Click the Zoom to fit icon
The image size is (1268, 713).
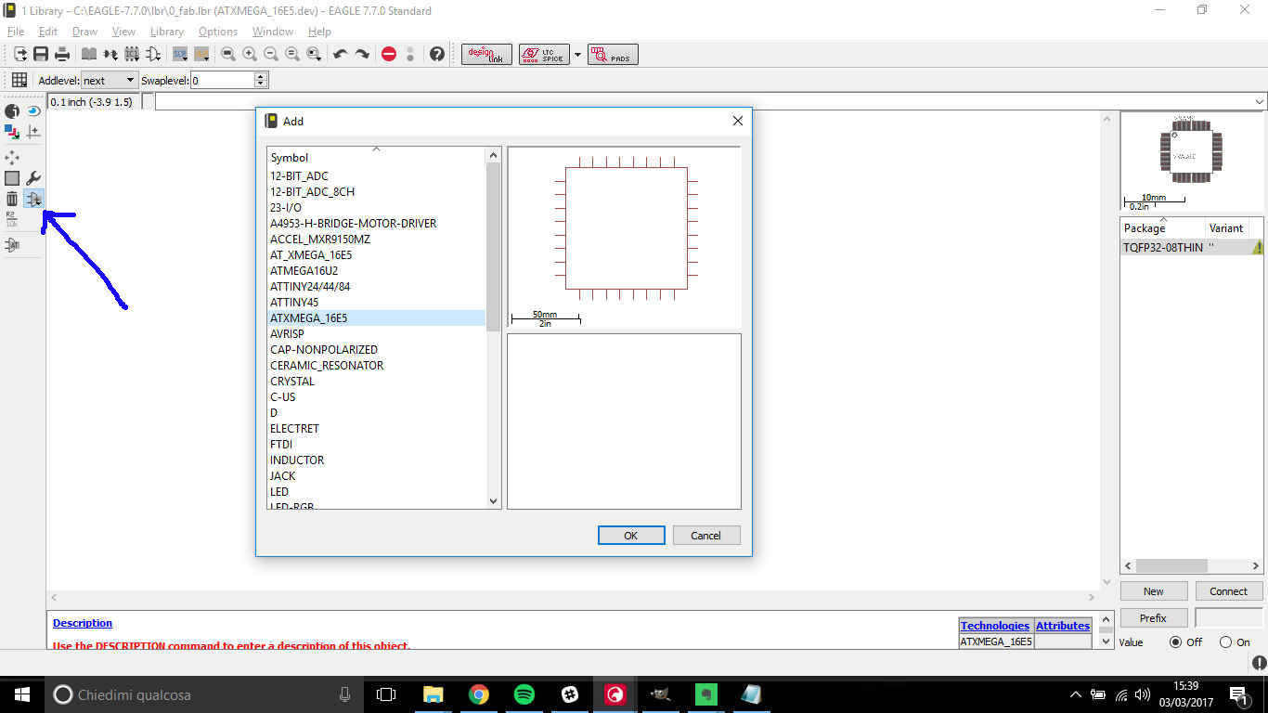tap(228, 55)
